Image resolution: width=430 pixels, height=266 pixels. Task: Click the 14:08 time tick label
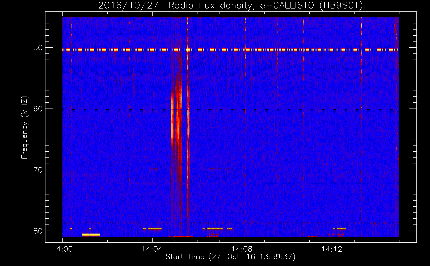242,249
